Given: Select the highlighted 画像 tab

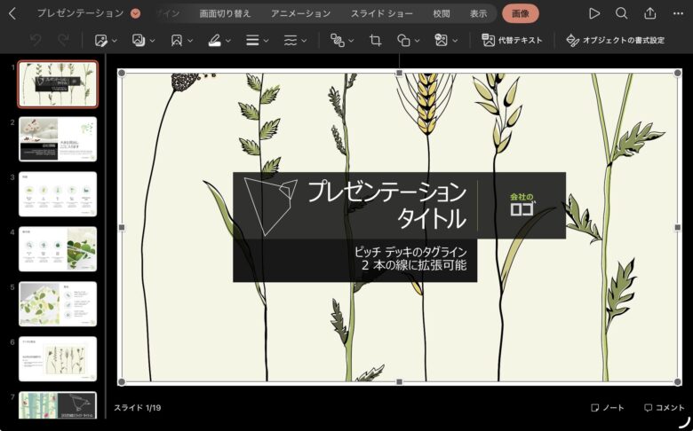Looking at the screenshot, I should click(x=520, y=13).
